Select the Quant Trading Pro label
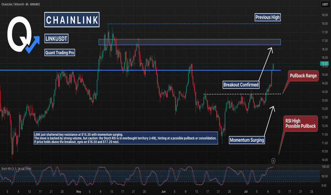The height and width of the screenshot is (195, 331). coord(60,52)
